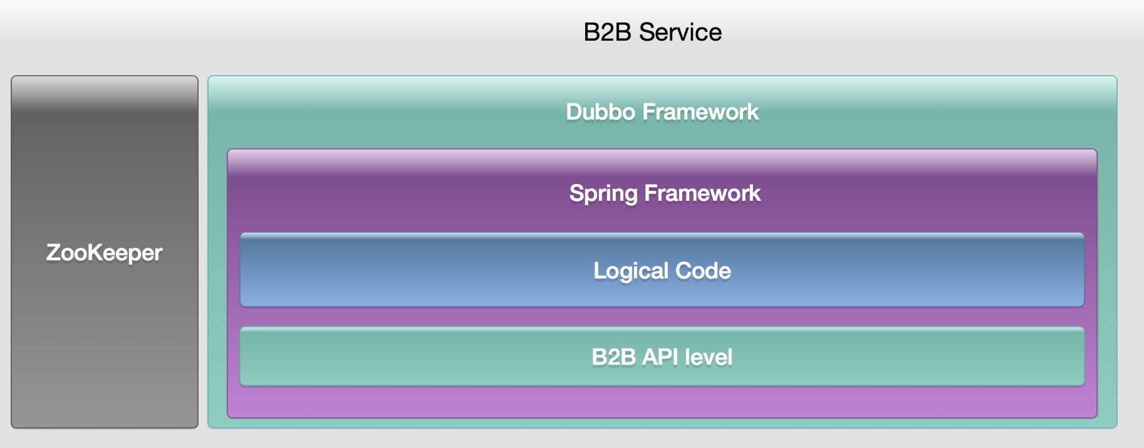Viewport: 1144px width, 448px height.
Task: Click the Dubbo Framework label
Action: [662, 112]
